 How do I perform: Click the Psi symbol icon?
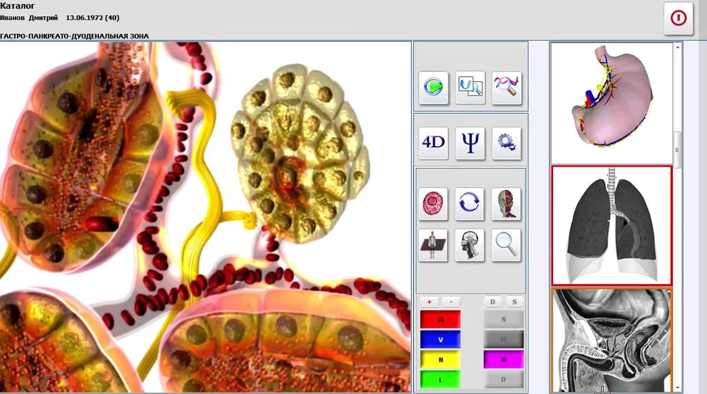point(470,142)
